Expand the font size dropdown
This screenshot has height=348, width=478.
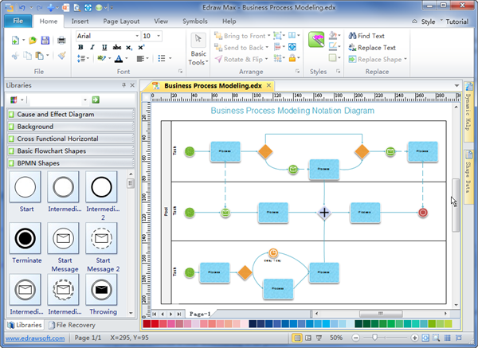pyautogui.click(x=158, y=36)
